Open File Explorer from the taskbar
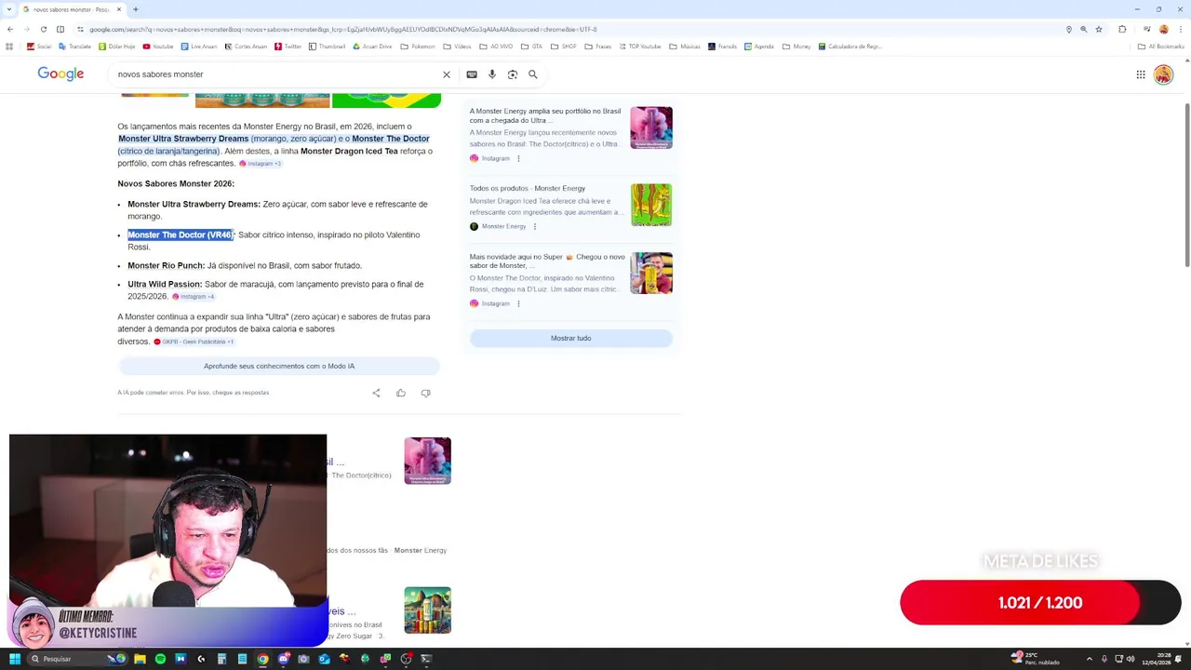This screenshot has height=670, width=1191. coord(140,659)
